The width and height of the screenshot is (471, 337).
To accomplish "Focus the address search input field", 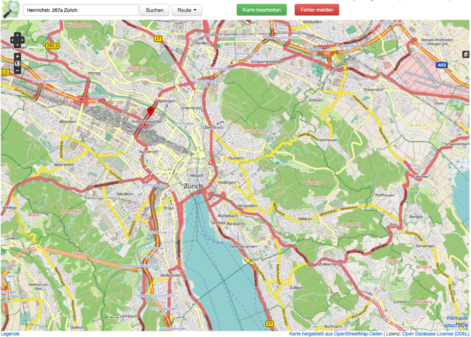I will click(80, 10).
